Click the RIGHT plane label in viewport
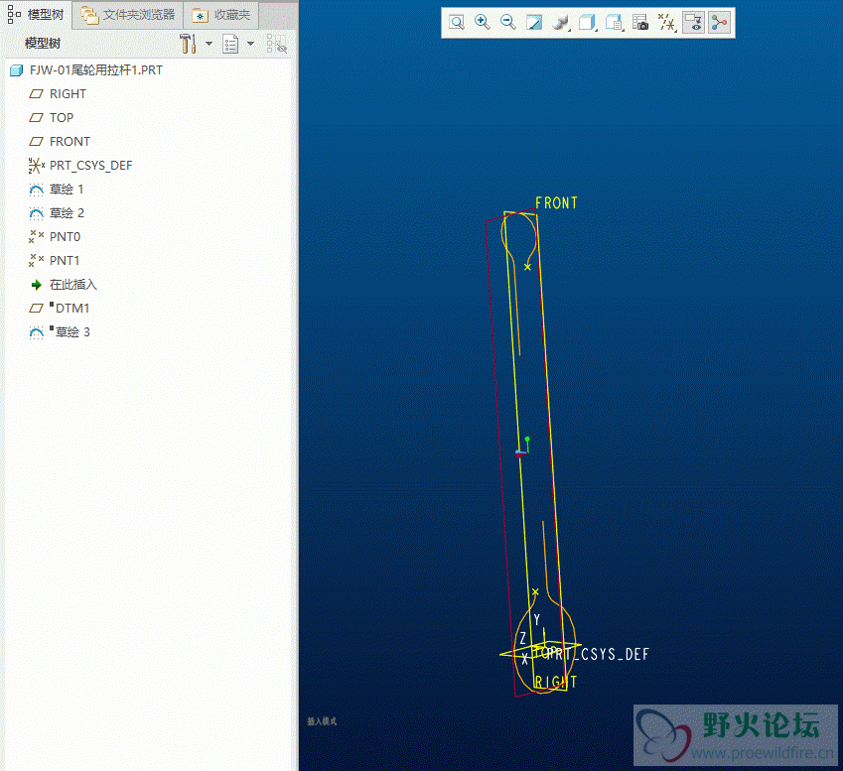Screen dimensions: 843x771 [x=555, y=683]
